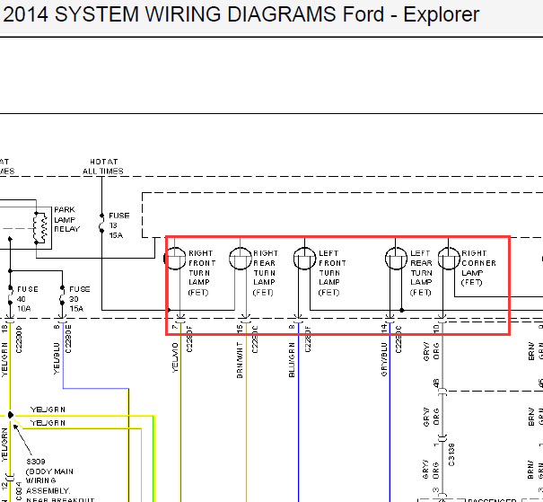Click the YEL/BLU wire color label

(x=57, y=358)
